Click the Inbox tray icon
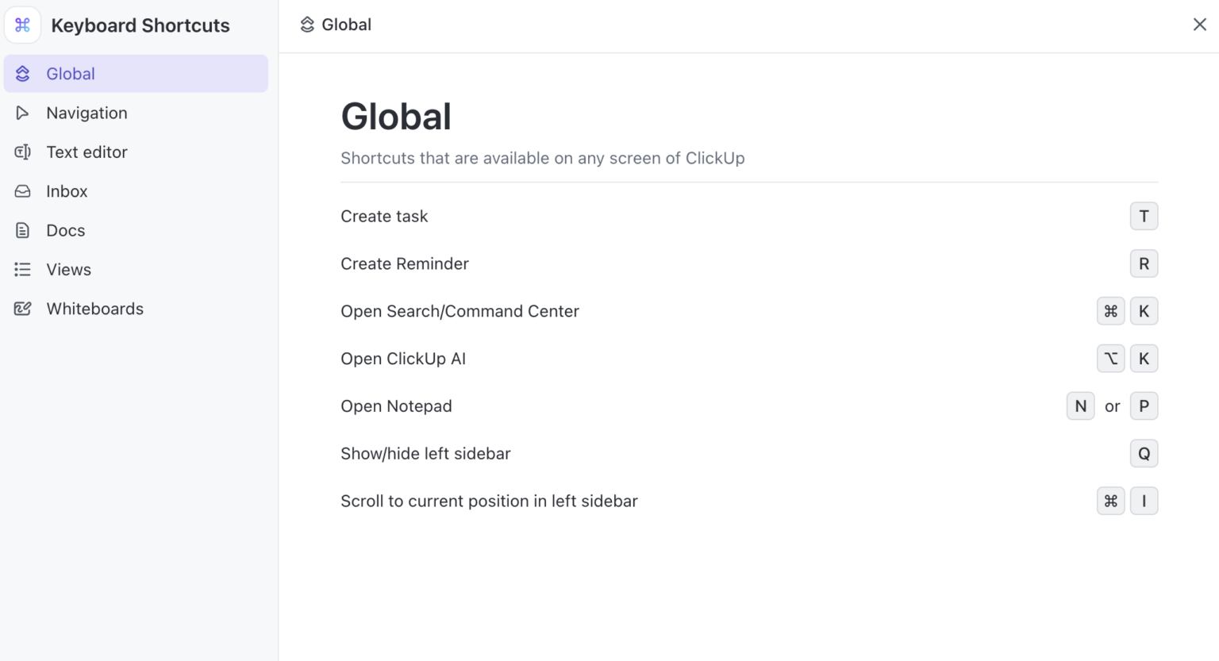Screen dimensions: 1219x661 (x=23, y=190)
